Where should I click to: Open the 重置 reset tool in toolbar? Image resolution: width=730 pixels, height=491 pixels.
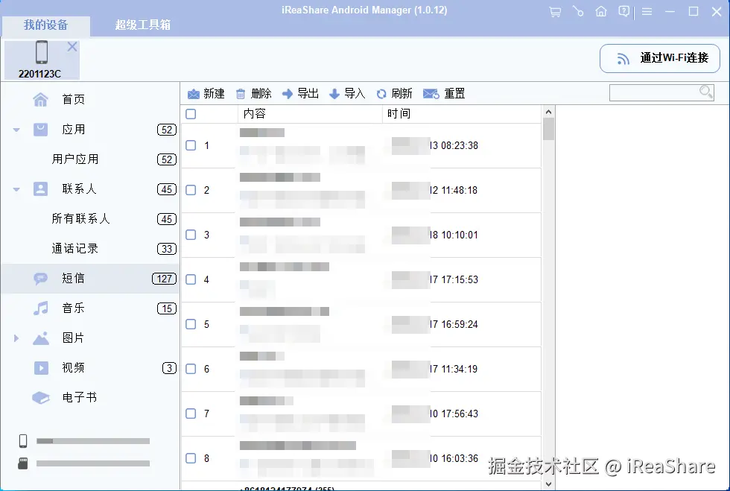pyautogui.click(x=444, y=93)
